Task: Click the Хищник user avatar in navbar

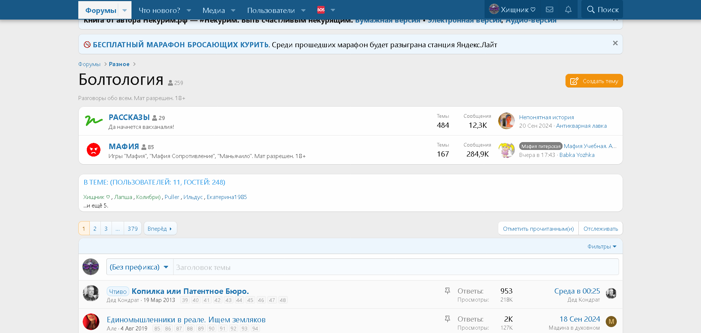Action: (x=494, y=9)
